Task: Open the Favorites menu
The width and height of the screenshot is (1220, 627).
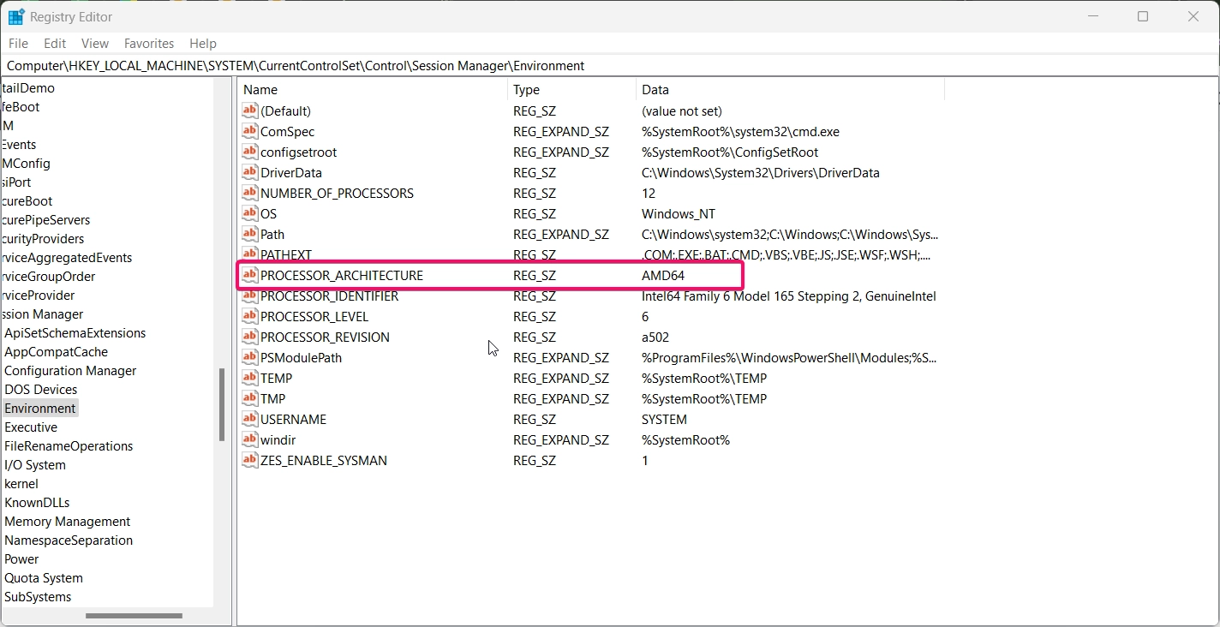Action: click(x=149, y=43)
